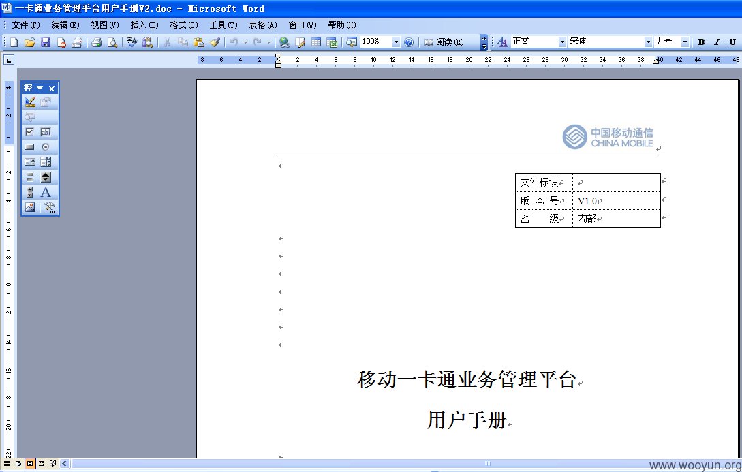Open the 插入 menu
Viewport: 742px width, 472px height.
[x=144, y=25]
